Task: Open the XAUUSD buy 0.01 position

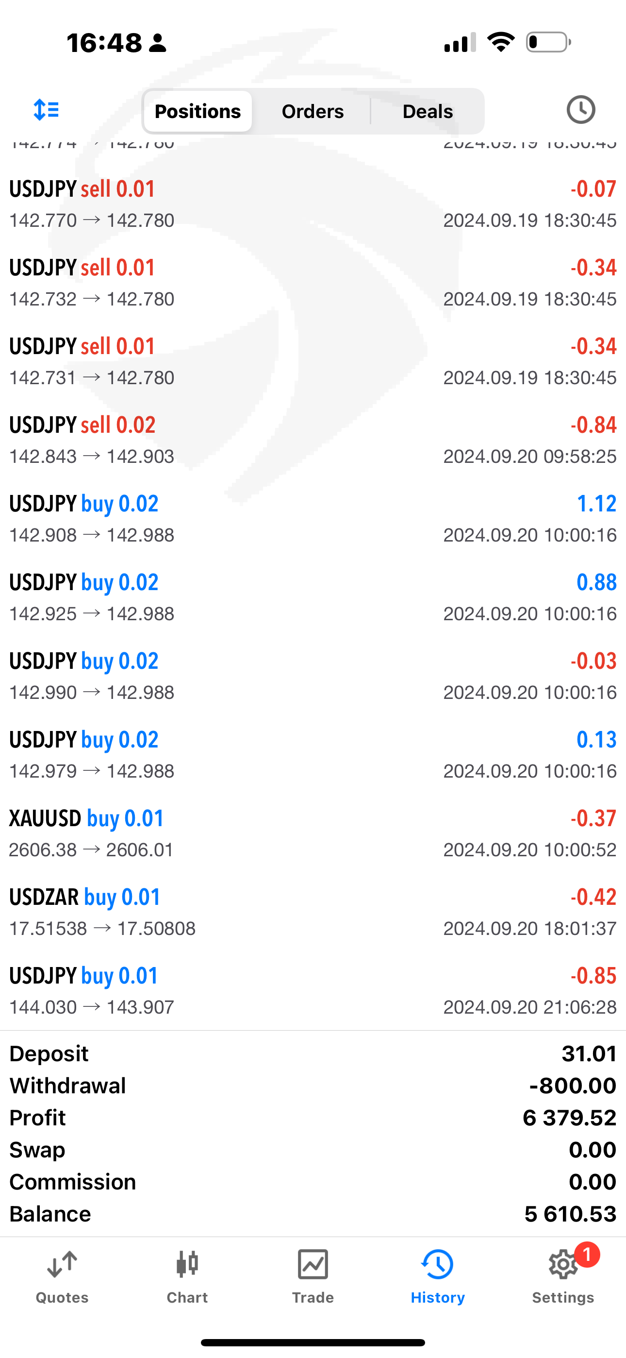Action: click(313, 833)
